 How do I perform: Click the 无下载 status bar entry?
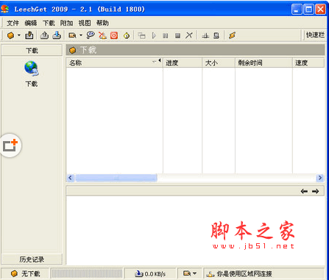pyautogui.click(x=25, y=273)
